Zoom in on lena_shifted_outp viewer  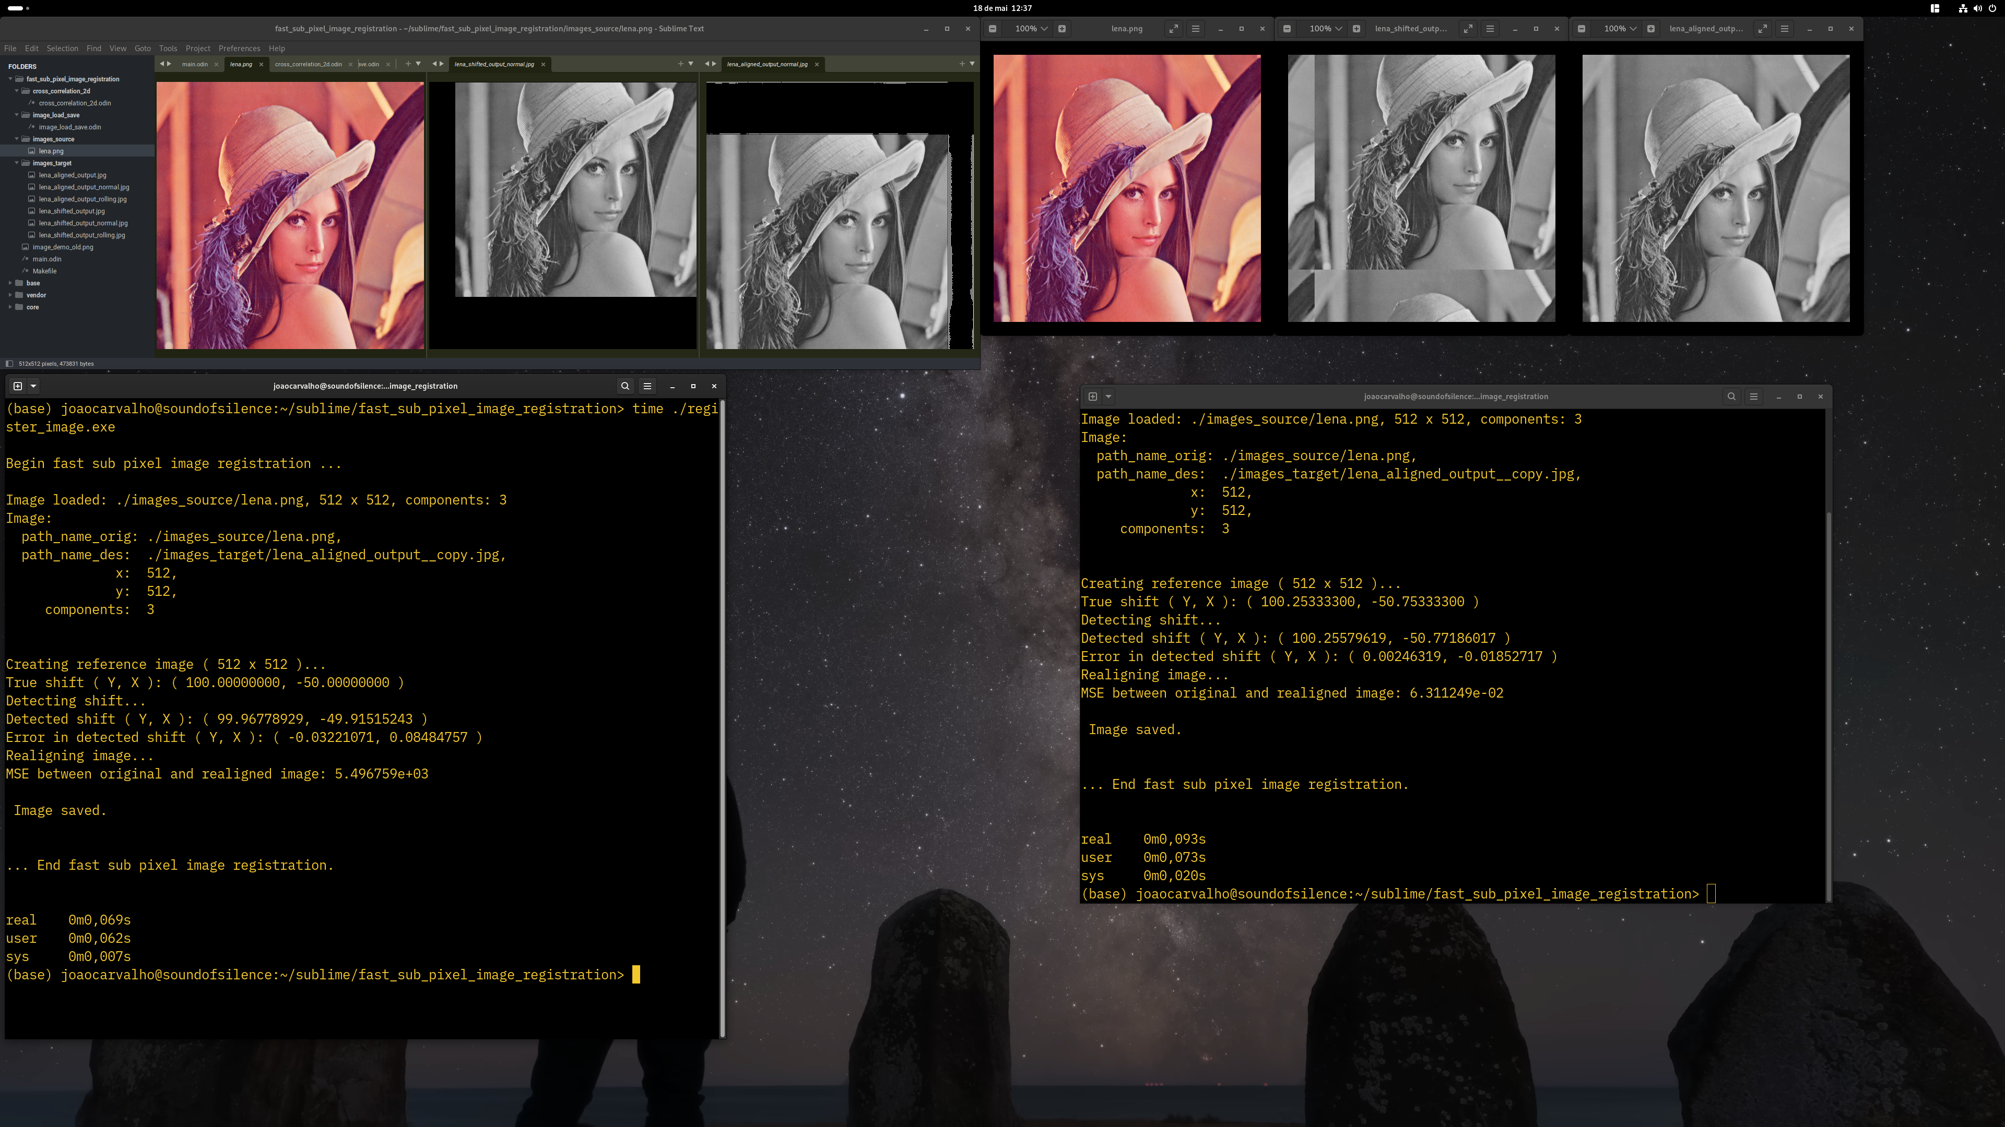point(1357,29)
